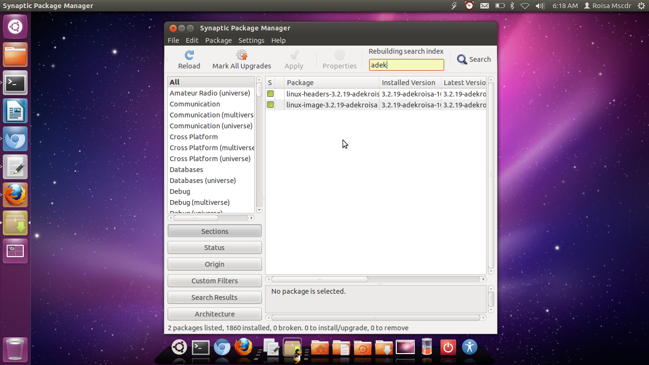This screenshot has width=649, height=365.
Task: Select 'Debug' section
Action: click(211, 192)
